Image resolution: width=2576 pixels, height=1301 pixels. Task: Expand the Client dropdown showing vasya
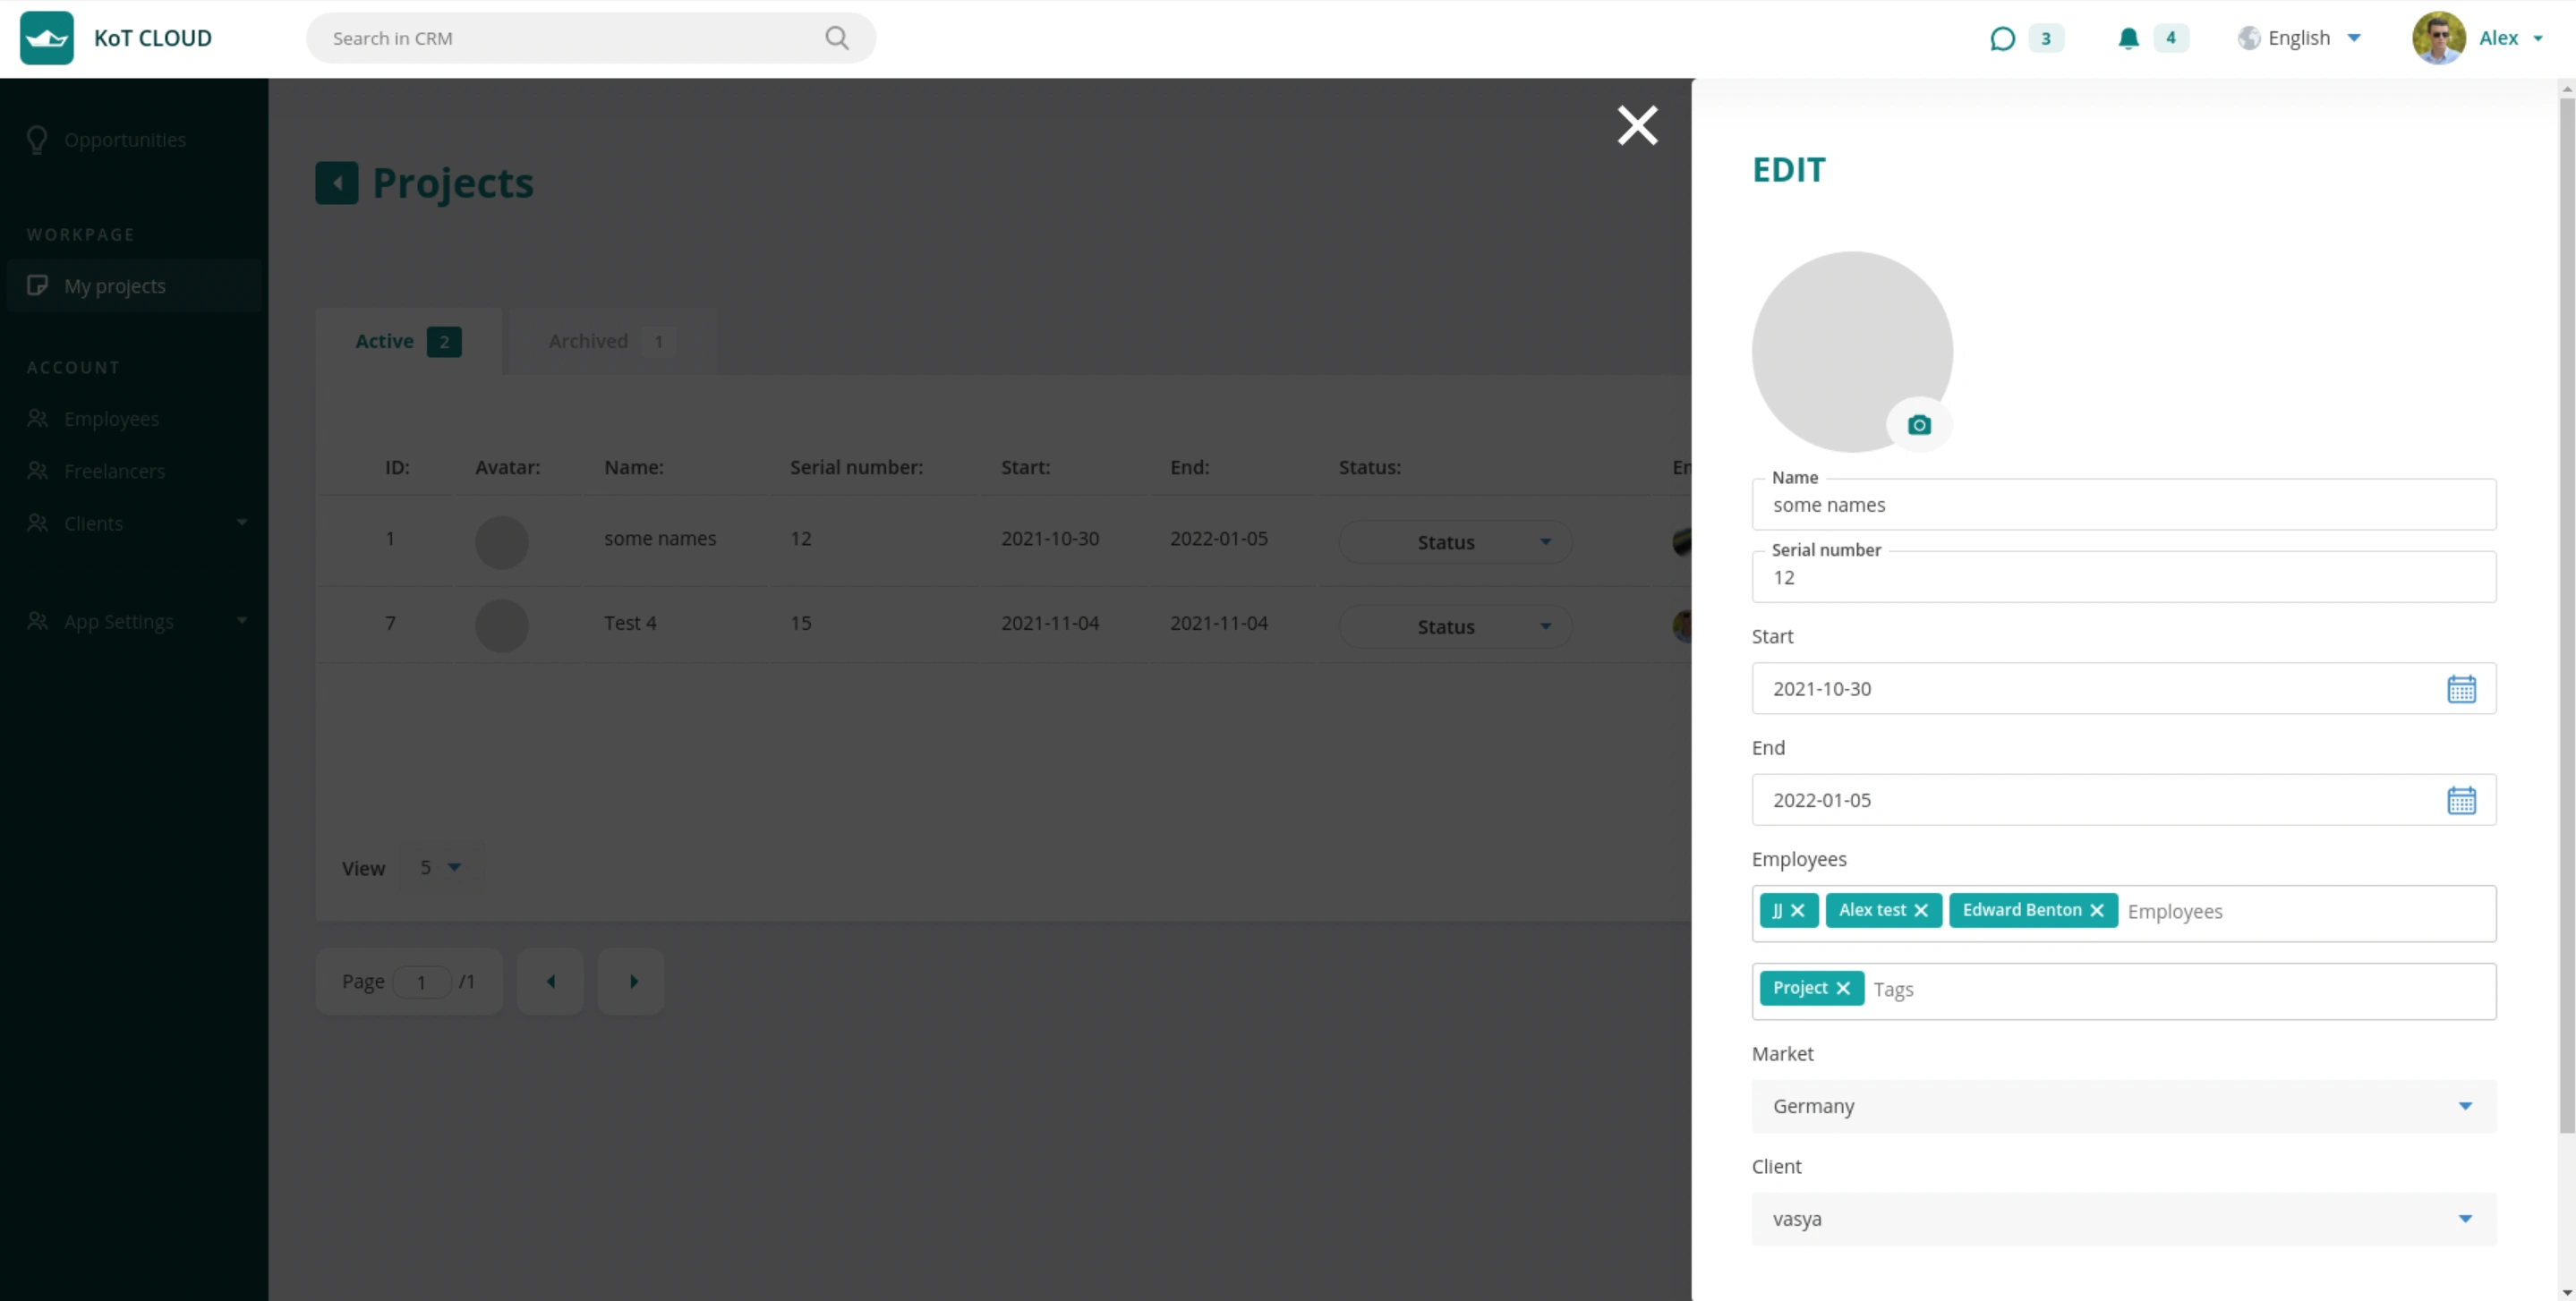[2123, 1219]
